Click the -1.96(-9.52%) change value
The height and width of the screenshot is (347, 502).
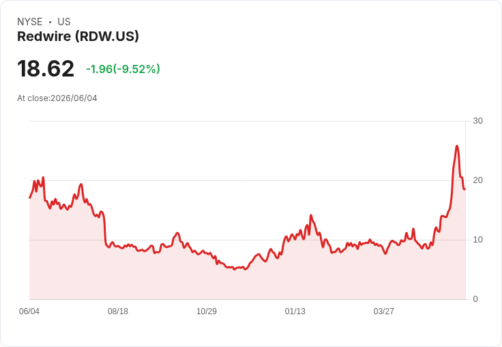coord(123,69)
